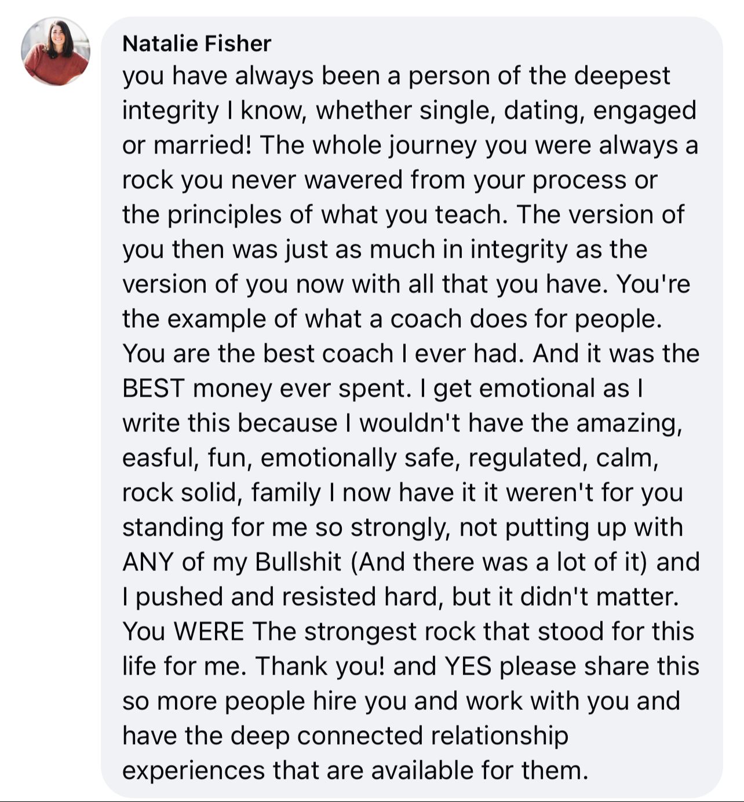
Task: Click the word 'BEST' in the comment
Action: point(153,389)
